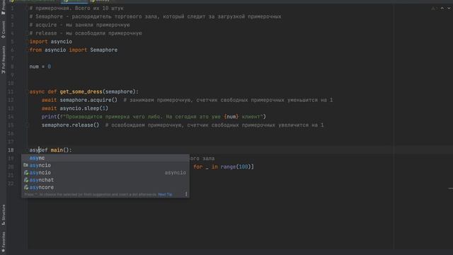Click 'import asyncio' code line
Image resolution: width=453 pixels, height=255 pixels.
pyautogui.click(x=50, y=42)
